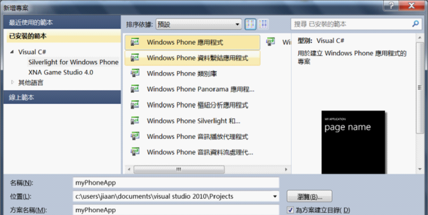Click the description pane vertical scrollbar thumb
Image resolution: width=428 pixels, height=215 pixels.
click(420, 87)
